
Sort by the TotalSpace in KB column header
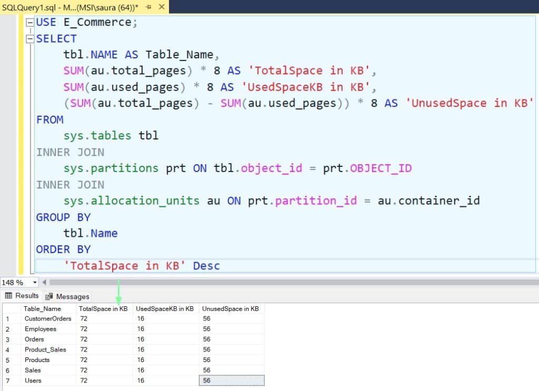[103, 308]
